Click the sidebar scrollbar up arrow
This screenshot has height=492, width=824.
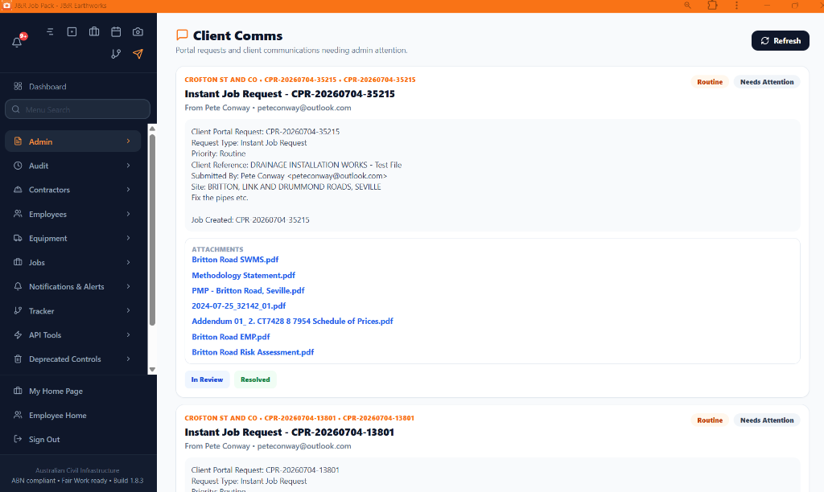click(x=152, y=129)
